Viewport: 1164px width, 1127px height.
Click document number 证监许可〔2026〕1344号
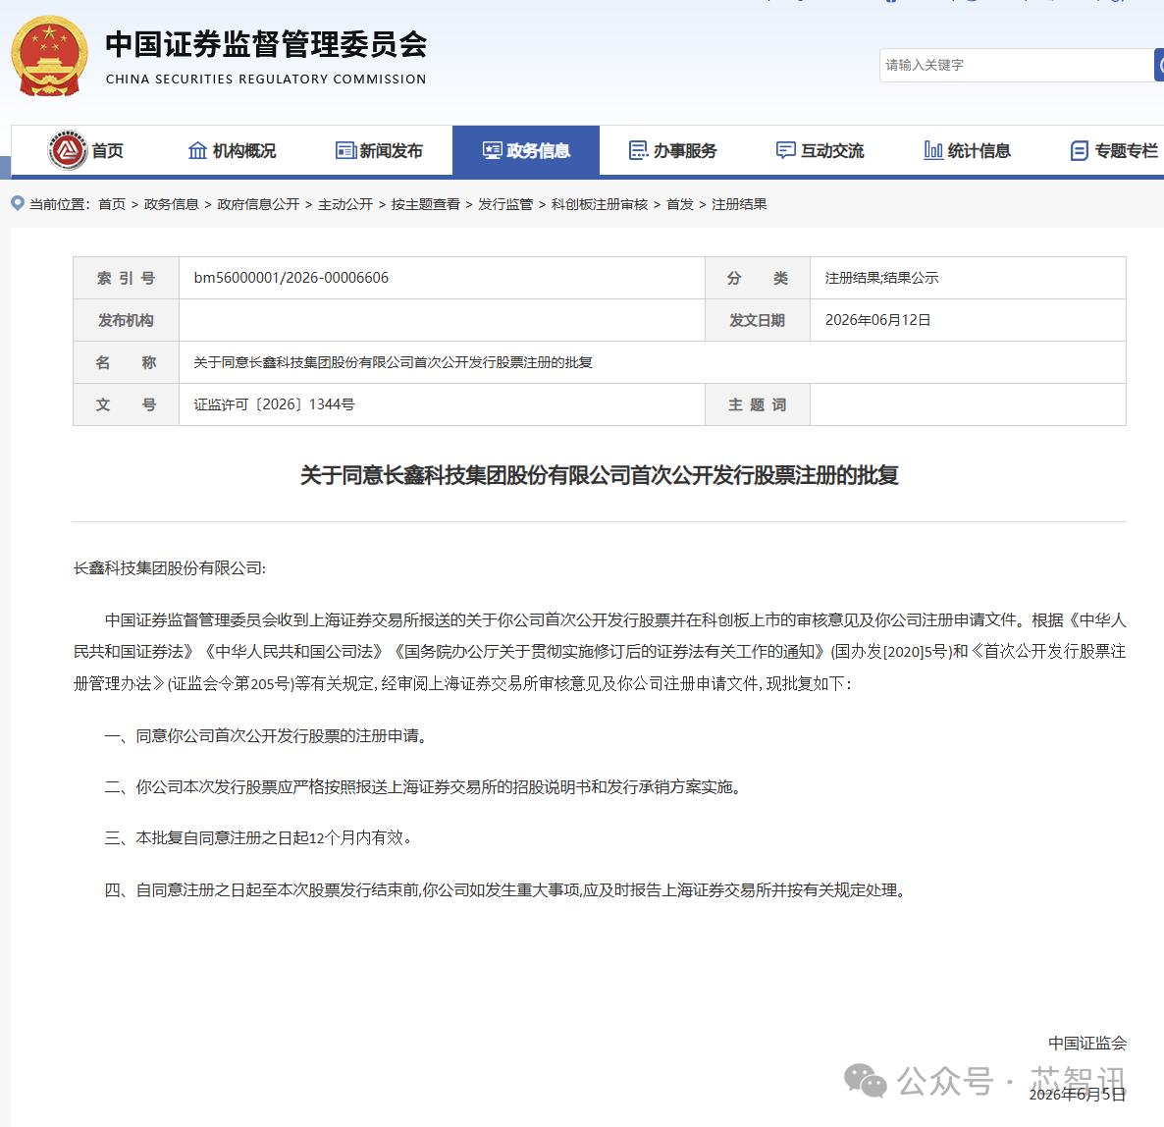tap(274, 404)
